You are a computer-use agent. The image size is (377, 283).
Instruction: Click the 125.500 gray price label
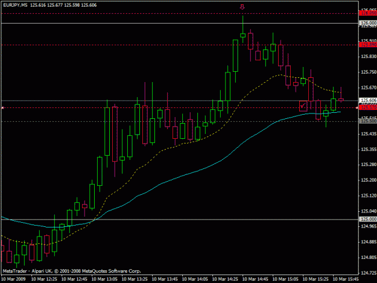368,121
